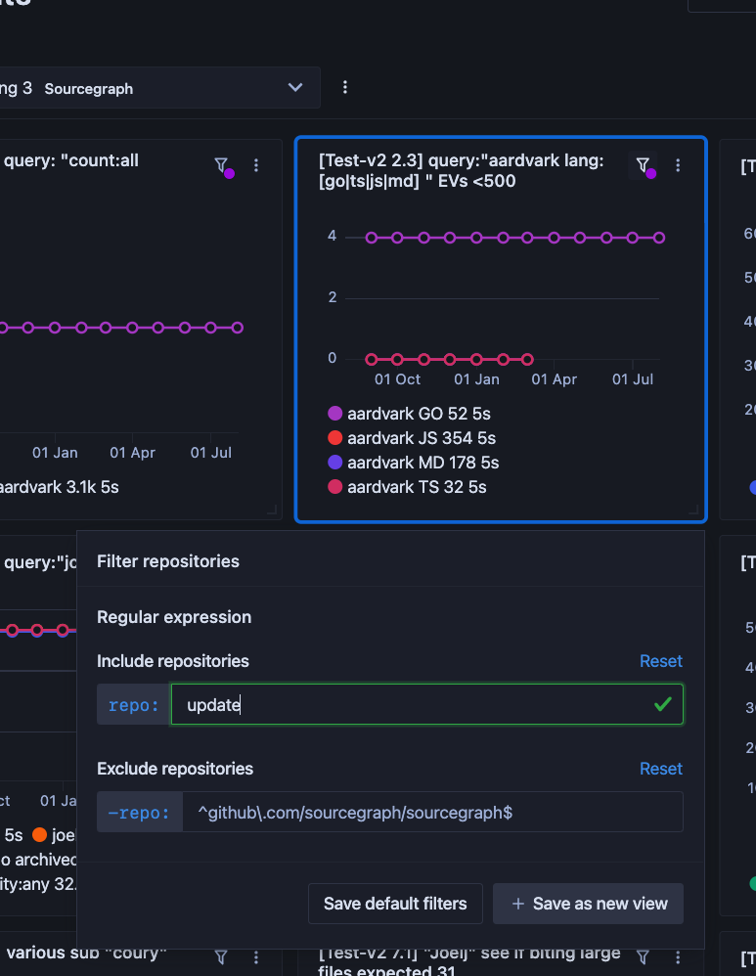Open filter icon on the "count:all" insight card
This screenshot has height=976, width=756.
[222, 165]
